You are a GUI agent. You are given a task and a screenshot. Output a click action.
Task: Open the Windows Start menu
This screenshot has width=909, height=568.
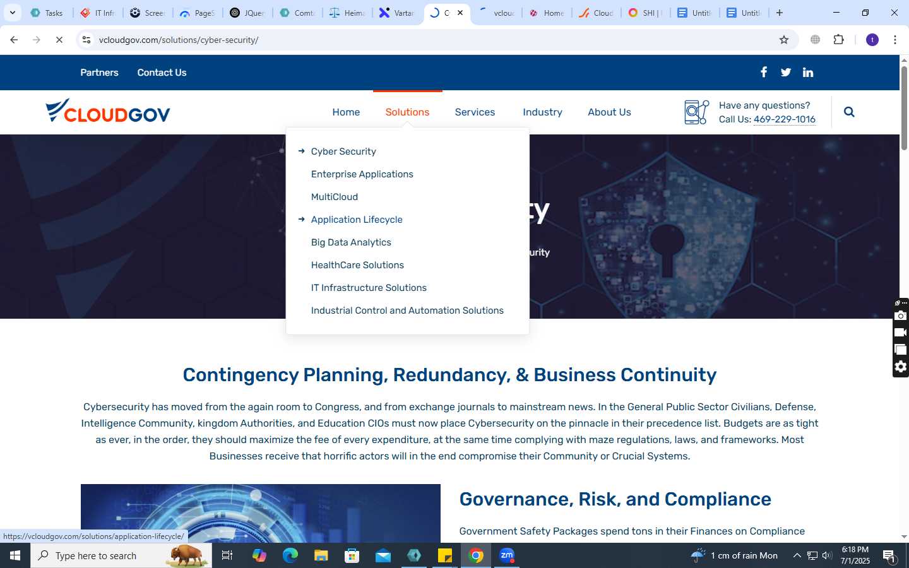(x=15, y=555)
